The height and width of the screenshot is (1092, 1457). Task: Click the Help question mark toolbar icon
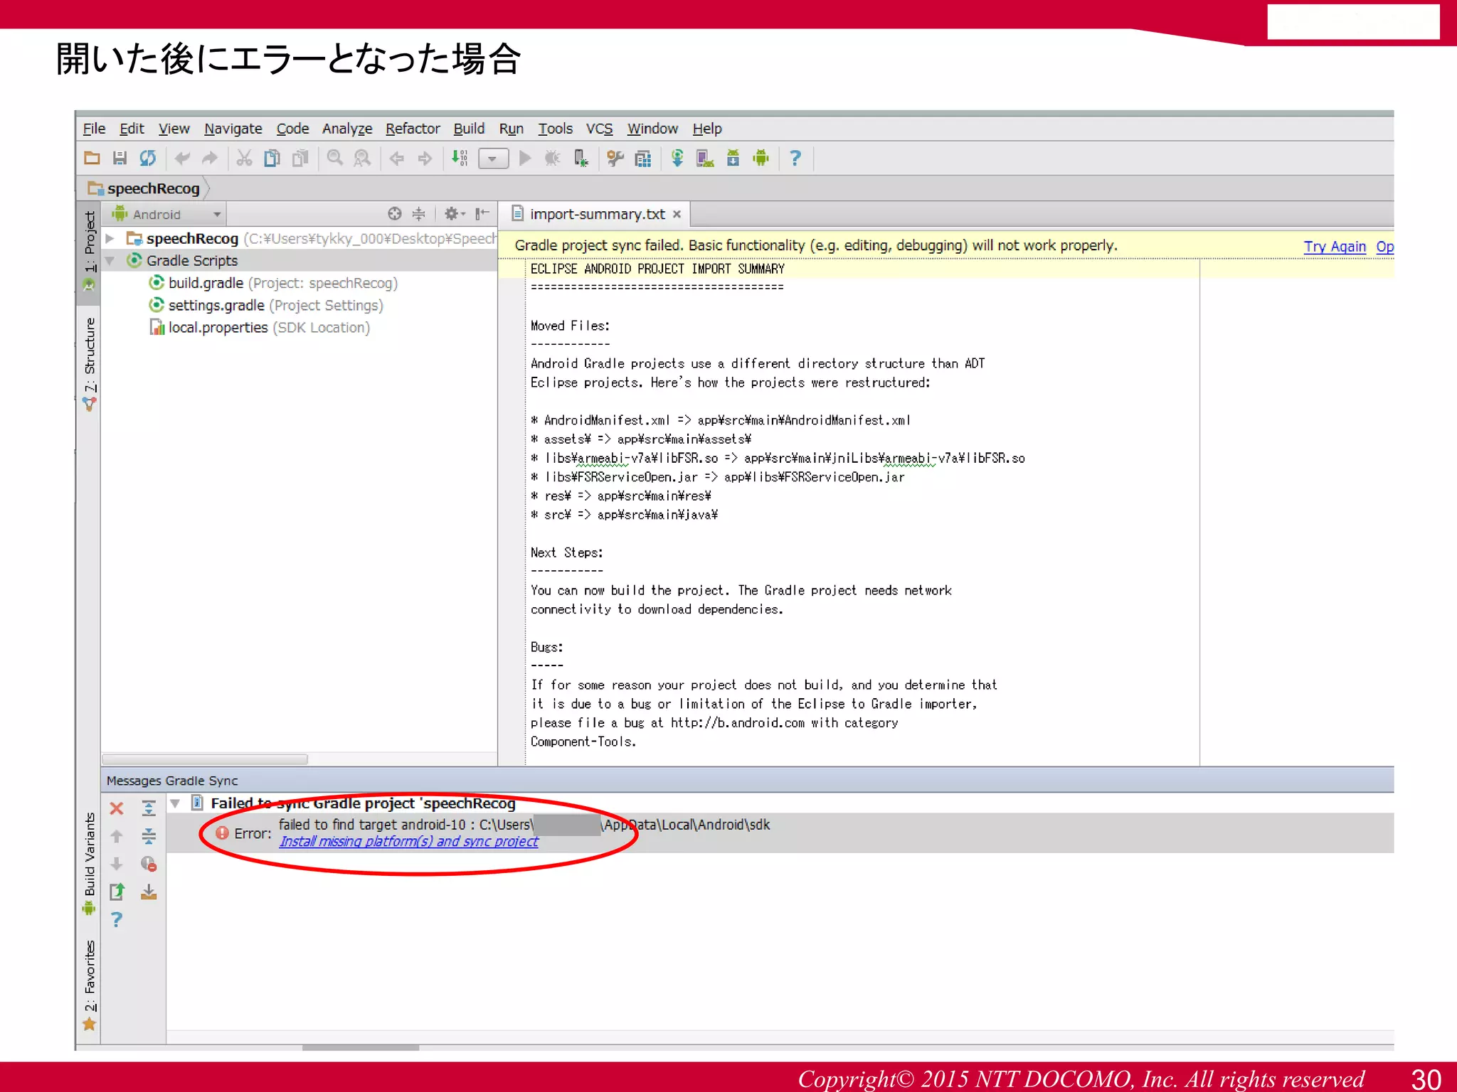pos(795,158)
